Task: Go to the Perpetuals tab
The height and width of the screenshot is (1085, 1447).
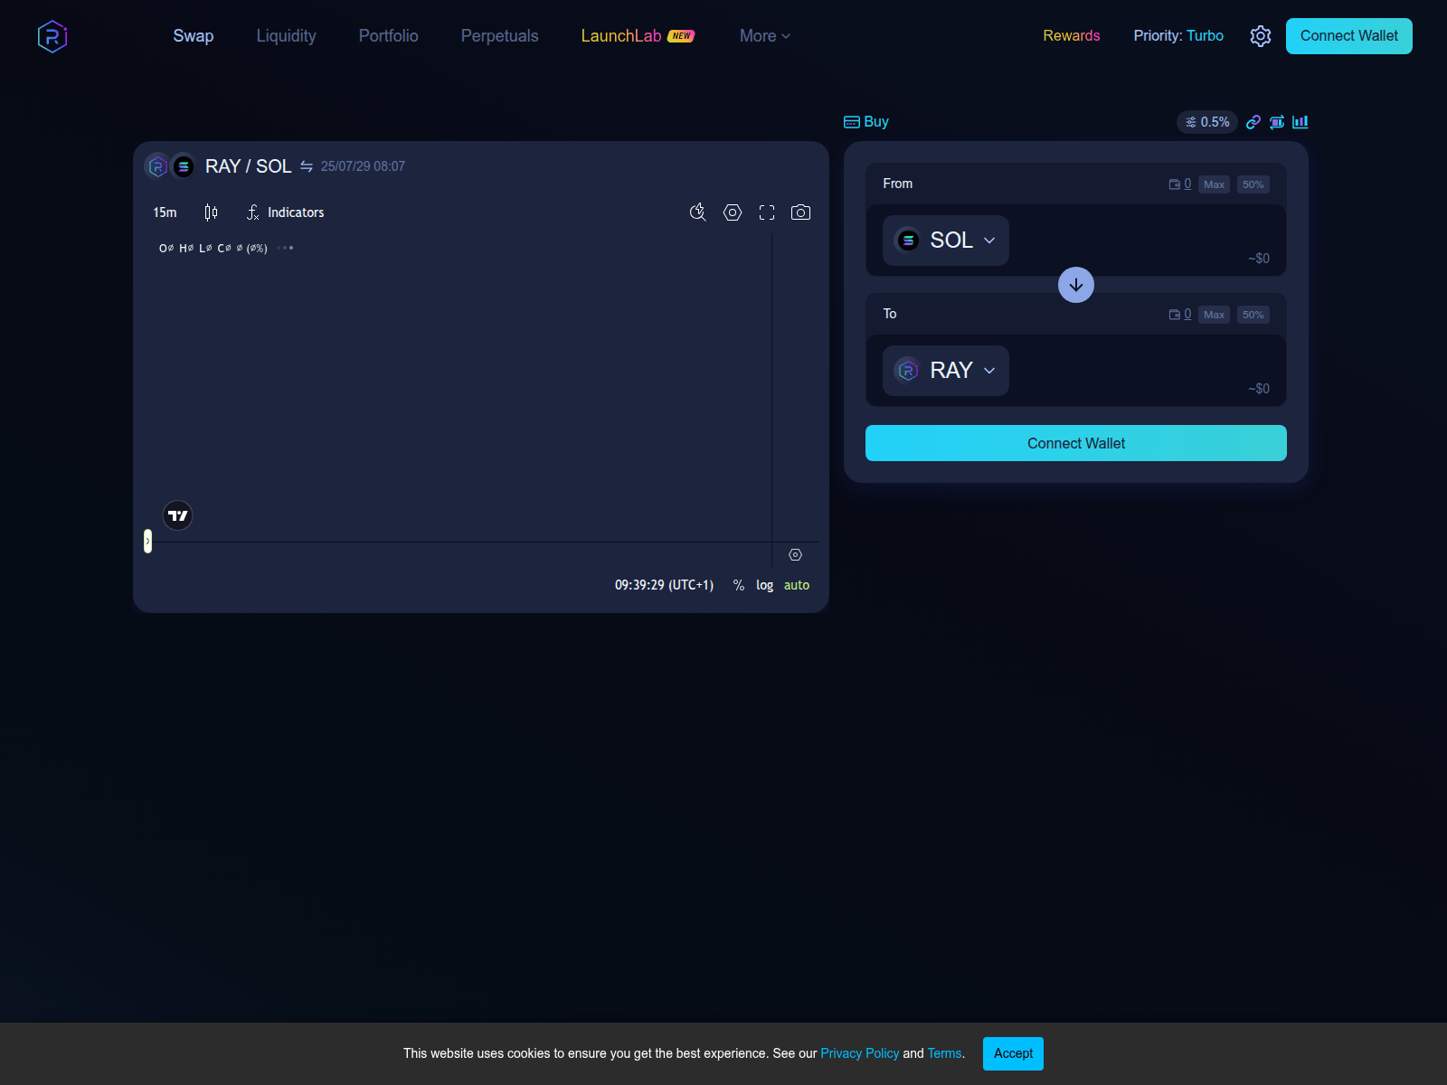Action: click(x=499, y=36)
